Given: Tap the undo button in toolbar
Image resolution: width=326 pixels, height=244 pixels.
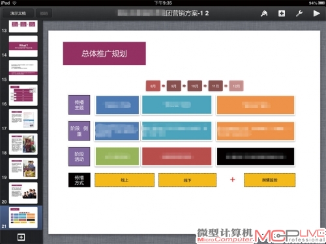Looking at the screenshot, I should (44, 13).
